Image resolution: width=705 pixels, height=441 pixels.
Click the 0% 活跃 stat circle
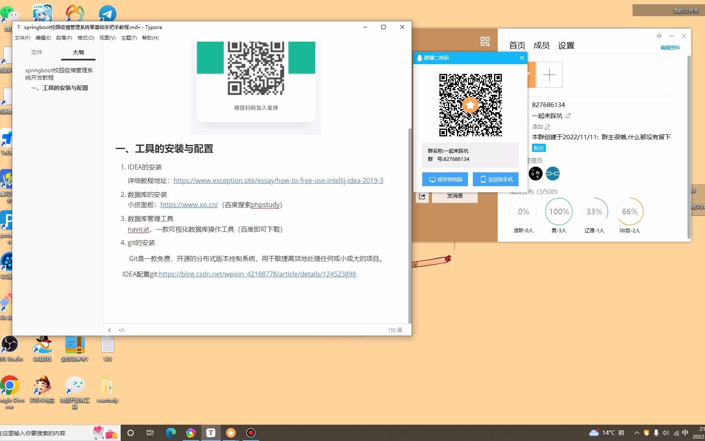pos(523,212)
